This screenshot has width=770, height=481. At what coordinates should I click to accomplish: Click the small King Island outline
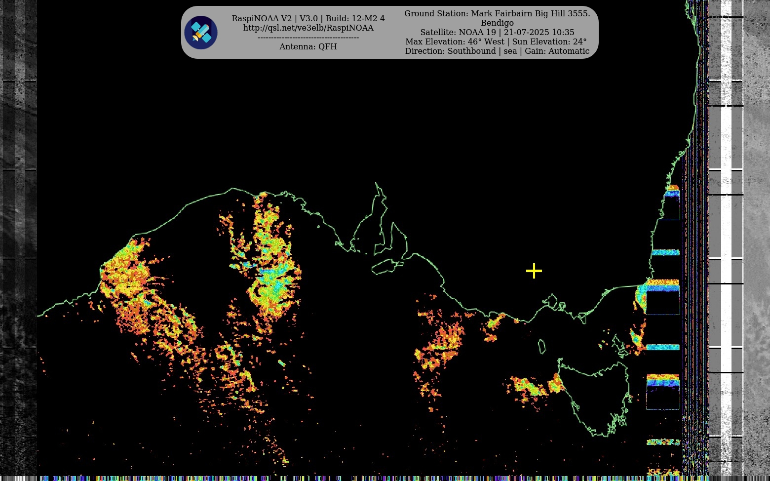pyautogui.click(x=541, y=346)
